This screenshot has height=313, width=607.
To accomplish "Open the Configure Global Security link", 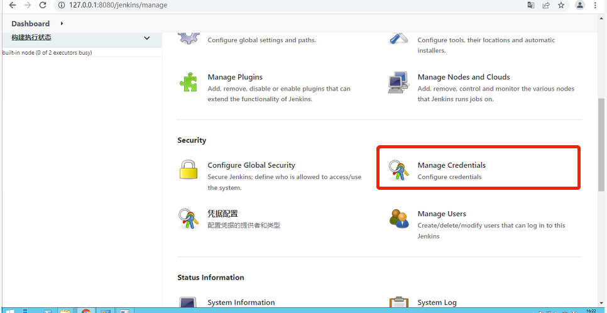I will pyautogui.click(x=251, y=165).
